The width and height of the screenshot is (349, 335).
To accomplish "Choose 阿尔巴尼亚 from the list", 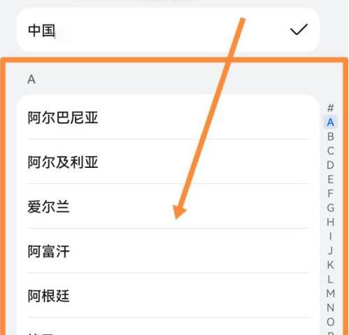I will [168, 117].
